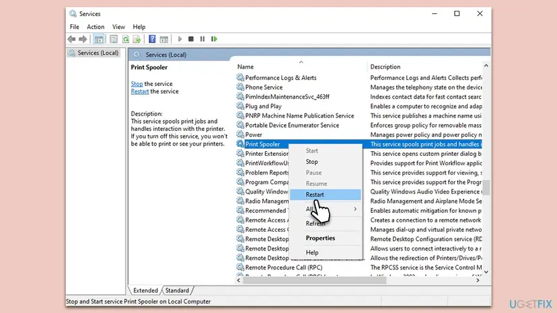Click the horizontal scrollbar thumb
Screen dimensions: 557x313
pos(314,280)
